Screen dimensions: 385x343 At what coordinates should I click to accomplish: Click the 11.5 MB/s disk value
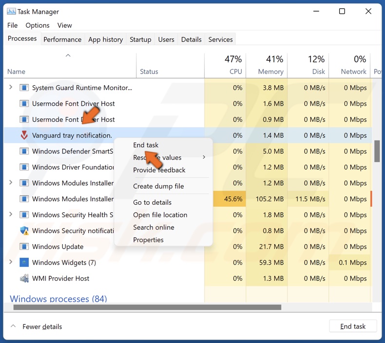point(310,199)
